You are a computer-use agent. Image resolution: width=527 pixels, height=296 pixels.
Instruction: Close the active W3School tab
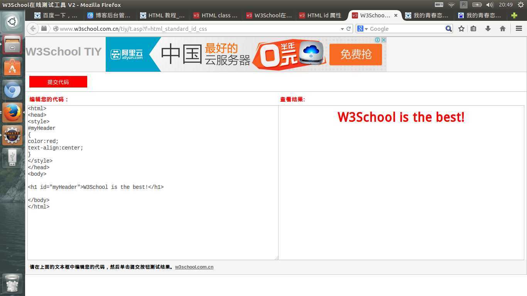click(395, 15)
